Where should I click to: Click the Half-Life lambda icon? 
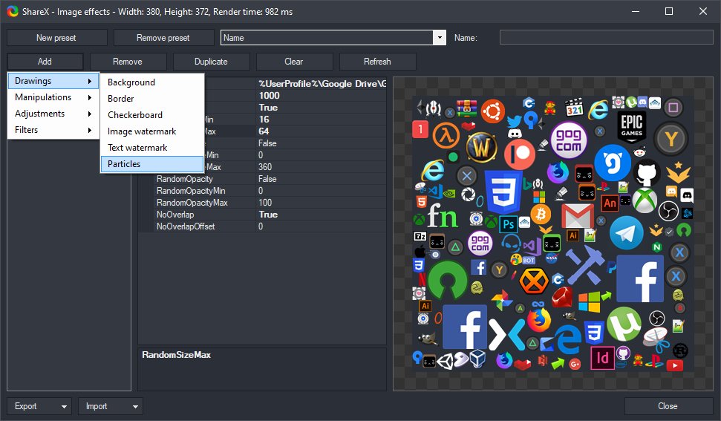point(446,136)
